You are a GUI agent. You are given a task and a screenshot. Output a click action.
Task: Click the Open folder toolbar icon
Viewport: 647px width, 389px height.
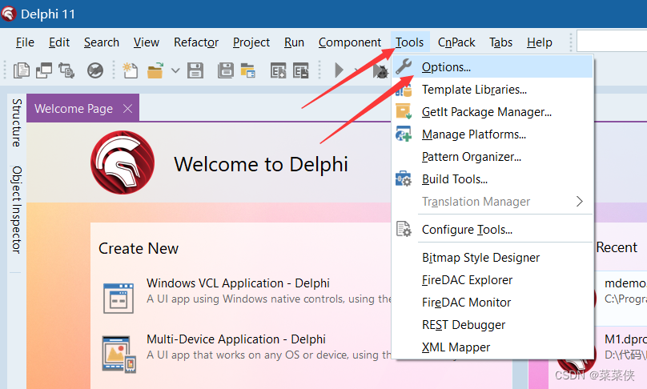[x=155, y=70]
